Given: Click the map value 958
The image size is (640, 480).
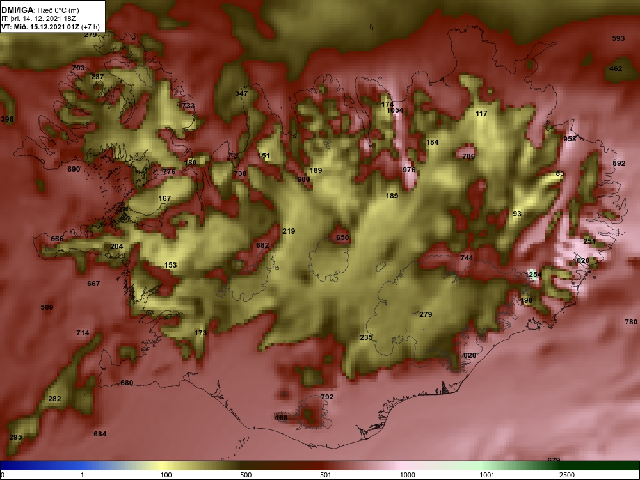Looking at the screenshot, I should coord(570,139).
